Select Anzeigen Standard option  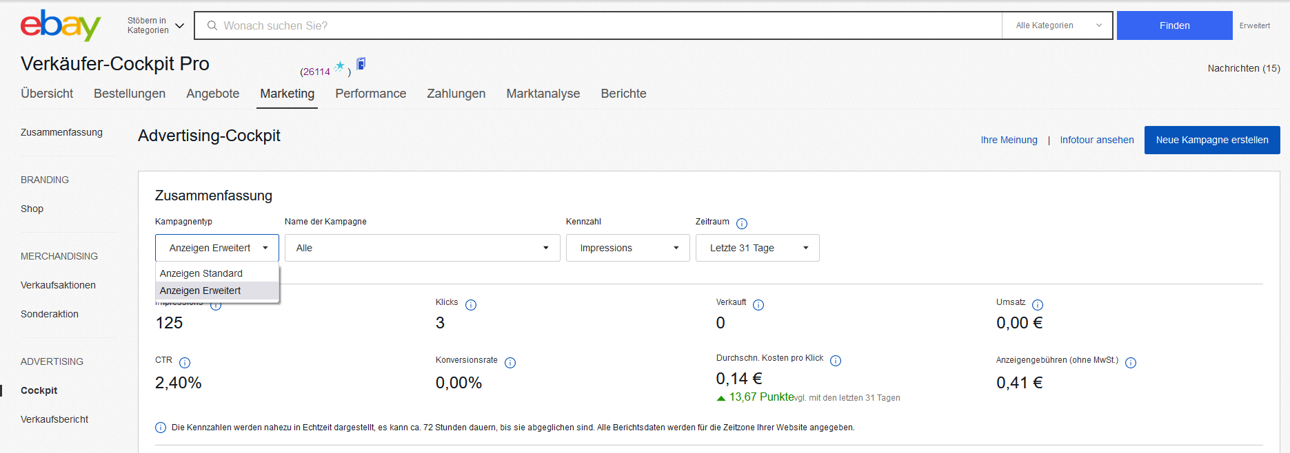coord(217,273)
